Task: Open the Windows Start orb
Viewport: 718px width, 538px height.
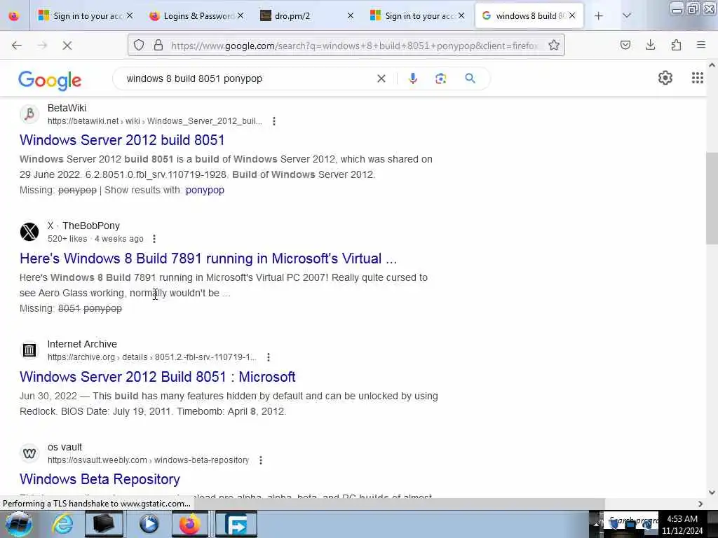Action: point(18,524)
